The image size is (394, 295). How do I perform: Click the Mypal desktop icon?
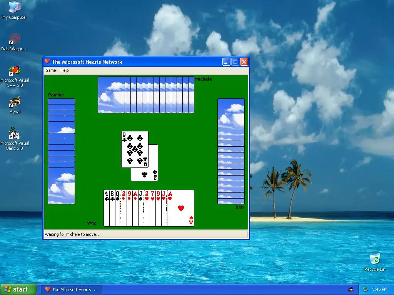(x=15, y=105)
